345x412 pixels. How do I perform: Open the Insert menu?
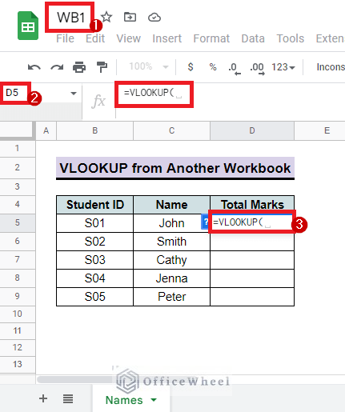pyautogui.click(x=167, y=38)
